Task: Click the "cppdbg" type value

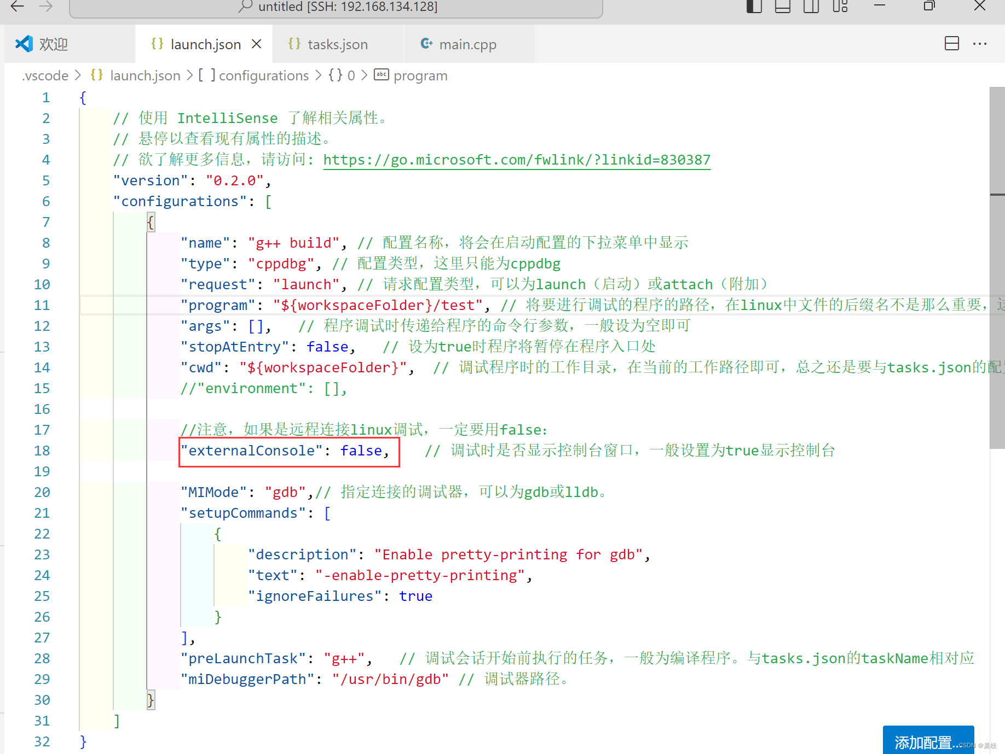Action: (x=281, y=264)
